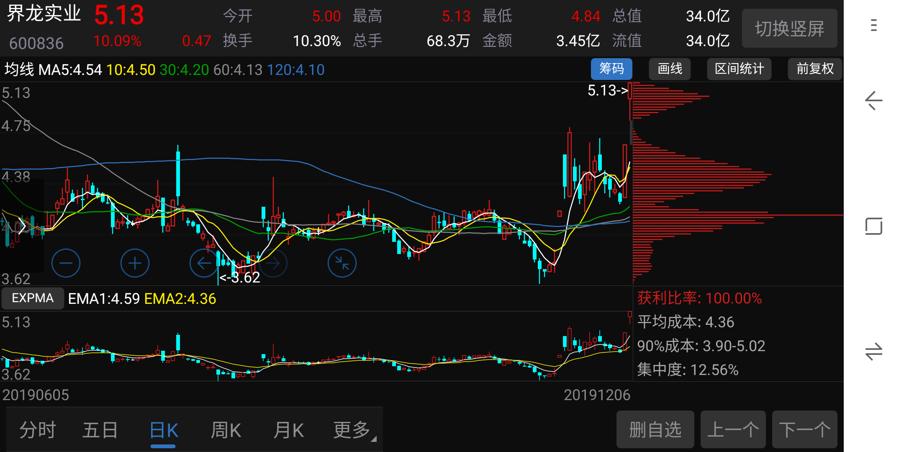Select the 周K tab
Screen dimensions: 904x452
(226, 430)
